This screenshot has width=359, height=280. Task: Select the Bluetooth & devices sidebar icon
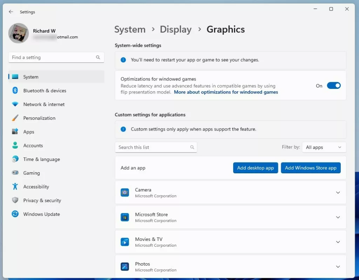pyautogui.click(x=15, y=91)
